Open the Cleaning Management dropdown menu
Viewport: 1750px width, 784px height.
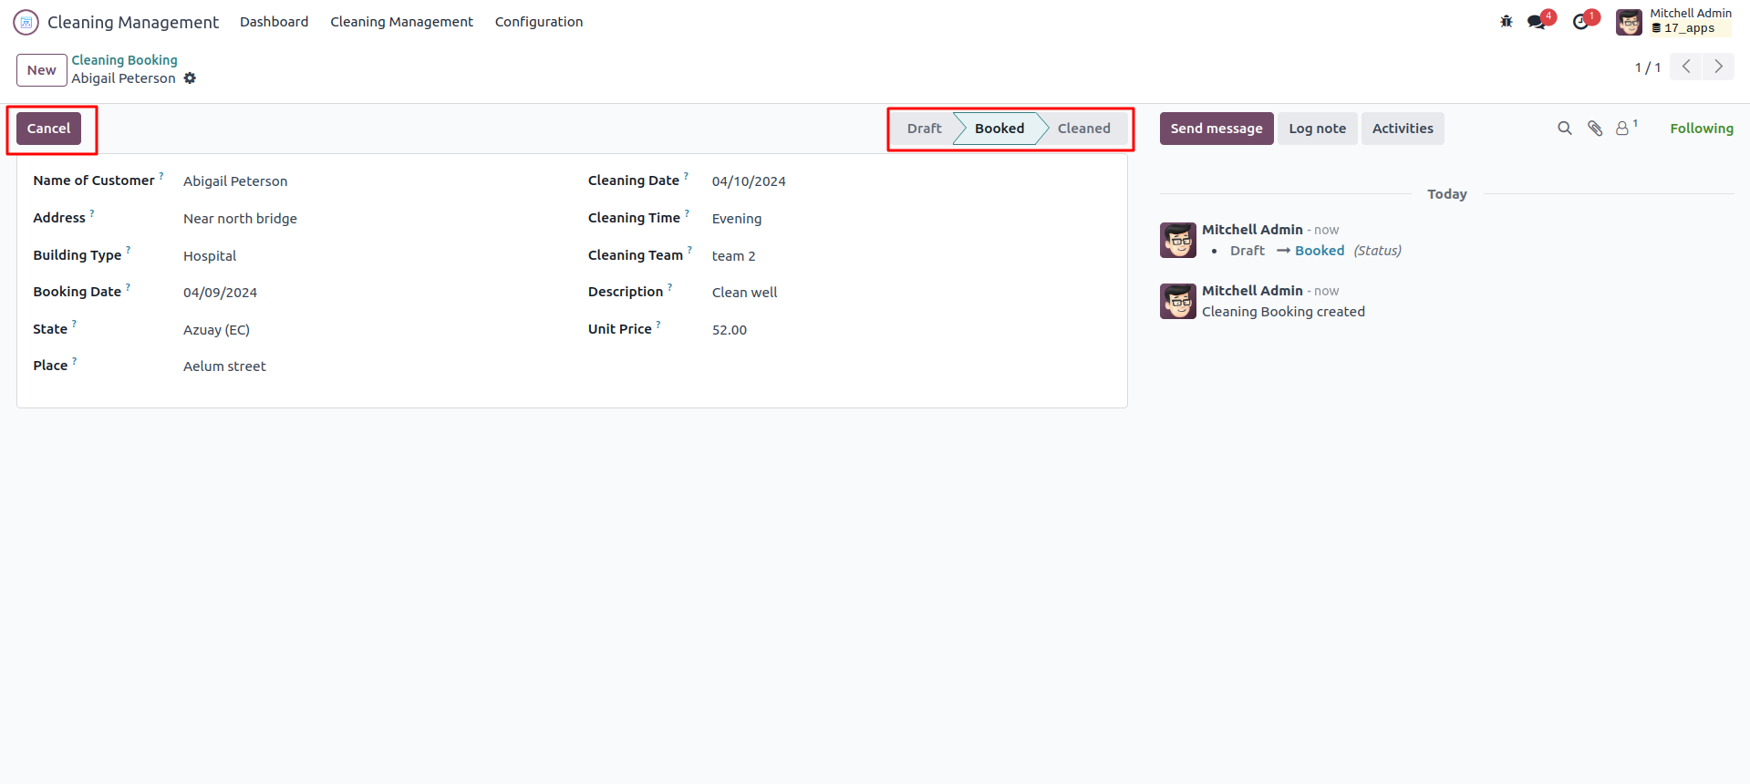(x=401, y=22)
